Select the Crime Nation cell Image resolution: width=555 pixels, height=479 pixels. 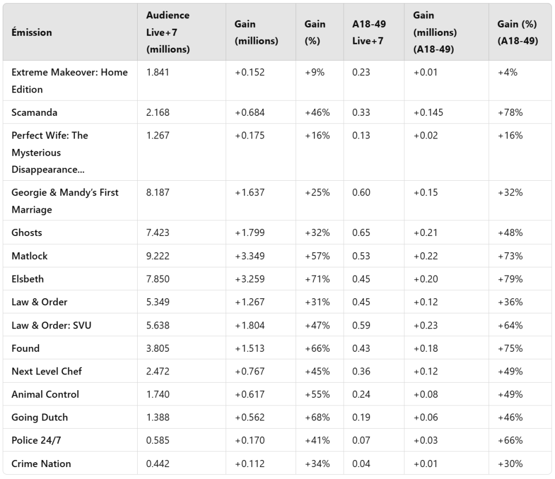click(41, 464)
